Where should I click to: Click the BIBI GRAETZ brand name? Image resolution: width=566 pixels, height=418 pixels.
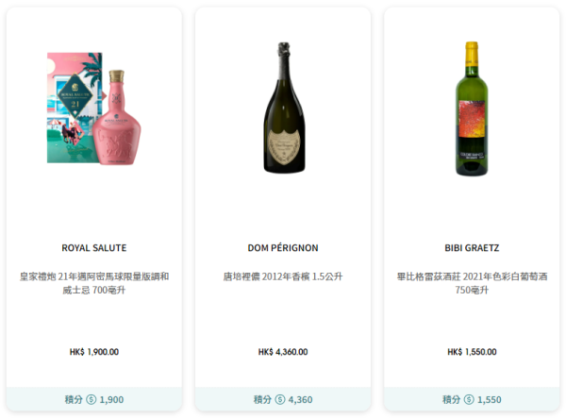coord(472,248)
